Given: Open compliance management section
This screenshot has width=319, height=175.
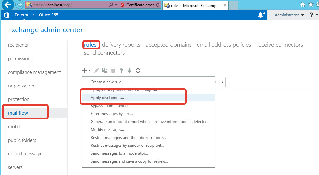Looking at the screenshot, I should tap(34, 72).
